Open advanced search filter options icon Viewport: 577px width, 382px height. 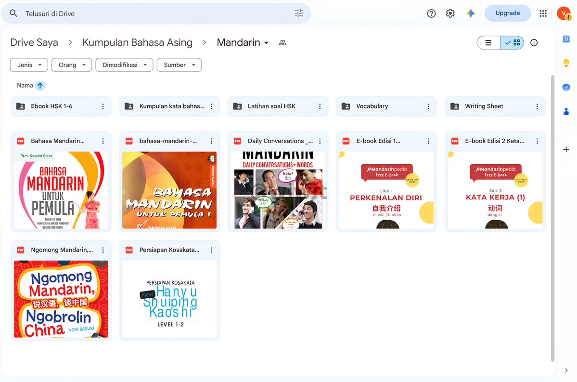tap(299, 13)
